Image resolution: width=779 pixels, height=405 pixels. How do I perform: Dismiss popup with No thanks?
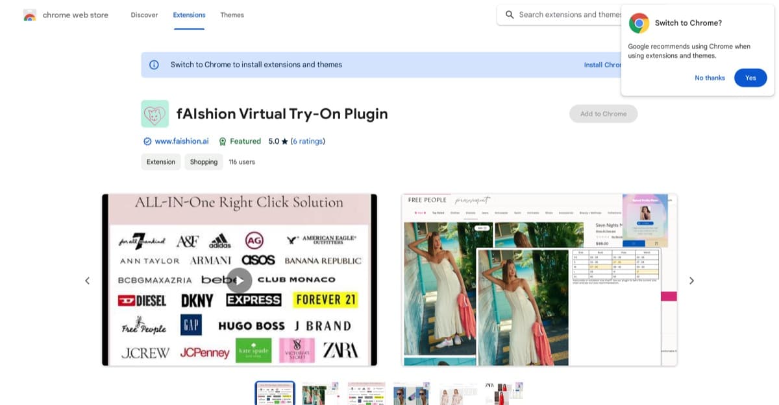click(x=710, y=77)
